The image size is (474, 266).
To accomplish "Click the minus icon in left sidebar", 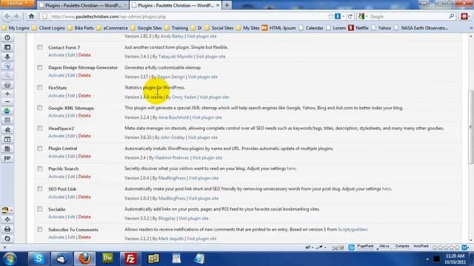I will (x=7, y=102).
